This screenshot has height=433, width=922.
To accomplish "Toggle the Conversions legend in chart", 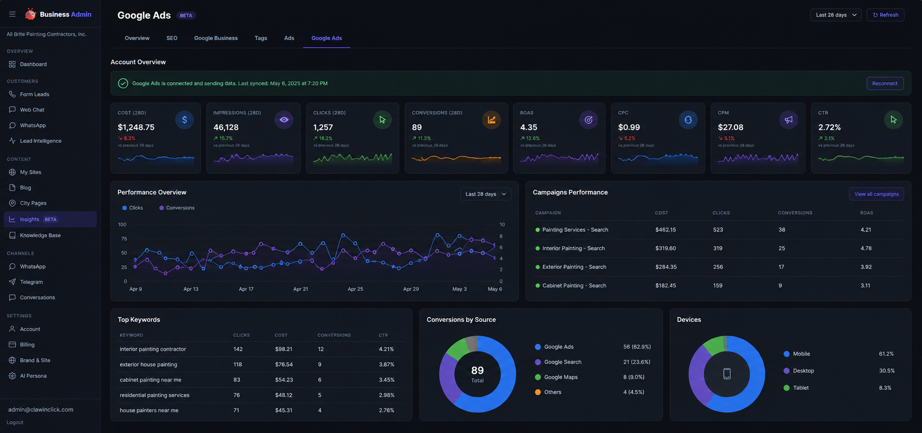I will coord(177,208).
